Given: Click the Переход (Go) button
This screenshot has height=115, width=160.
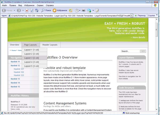Looking at the screenshot, I should [140, 16].
